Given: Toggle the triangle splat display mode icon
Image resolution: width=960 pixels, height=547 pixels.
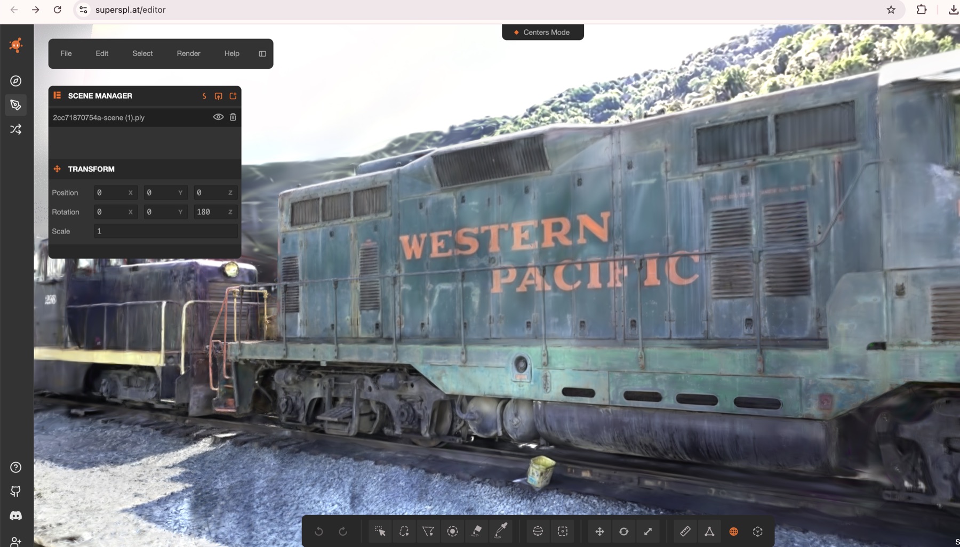Looking at the screenshot, I should point(709,532).
